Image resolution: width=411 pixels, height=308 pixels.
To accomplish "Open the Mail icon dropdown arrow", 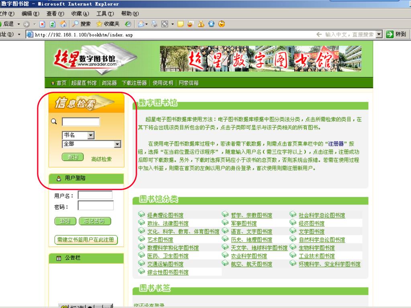I will 146,24.
